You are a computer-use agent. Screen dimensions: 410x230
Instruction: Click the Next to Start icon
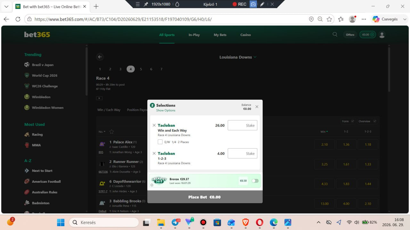[x=27, y=171]
